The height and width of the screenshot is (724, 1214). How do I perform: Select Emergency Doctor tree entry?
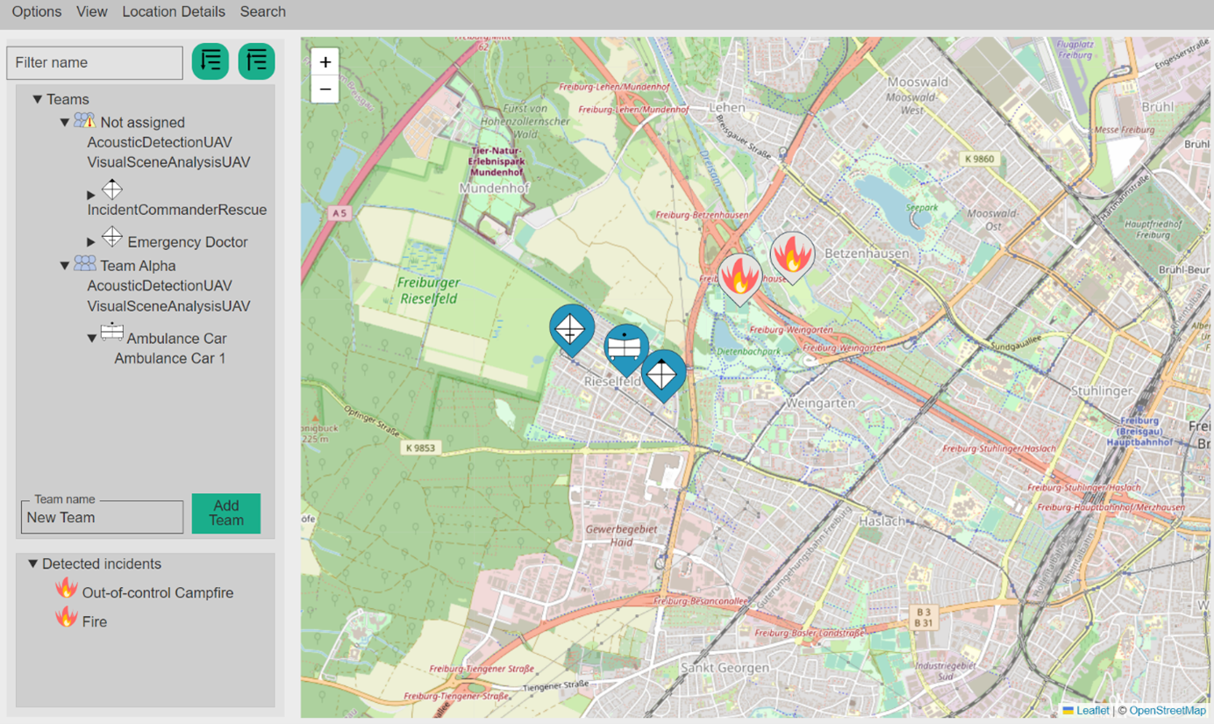188,242
